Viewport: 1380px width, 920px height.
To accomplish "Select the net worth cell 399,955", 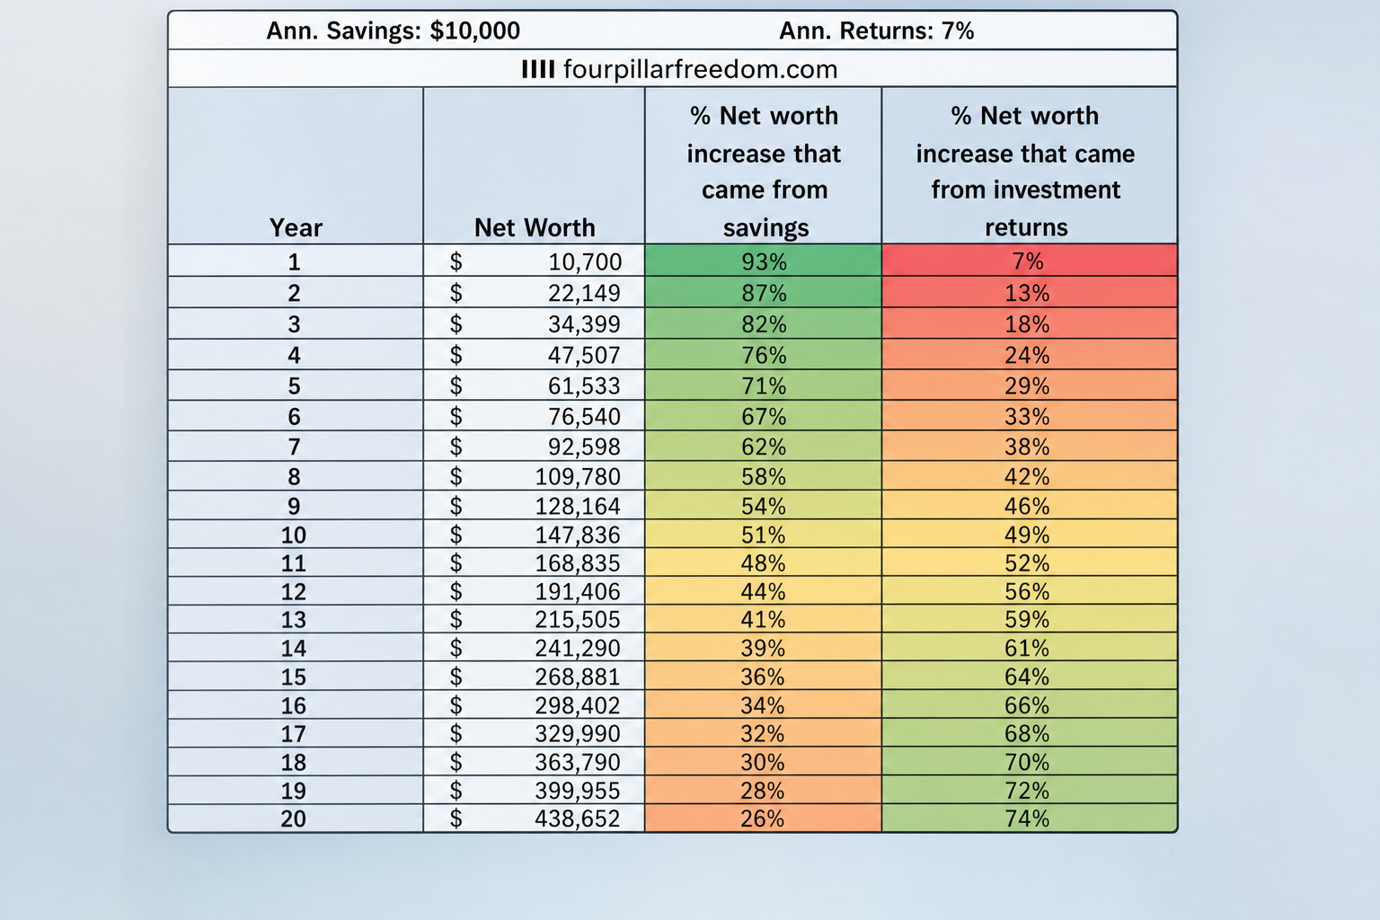I will [535, 791].
